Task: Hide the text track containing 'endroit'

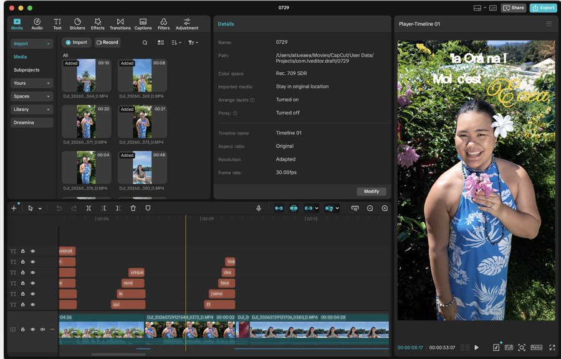Action: coord(32,251)
